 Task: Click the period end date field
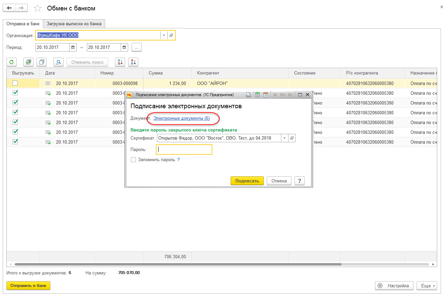tap(104, 48)
